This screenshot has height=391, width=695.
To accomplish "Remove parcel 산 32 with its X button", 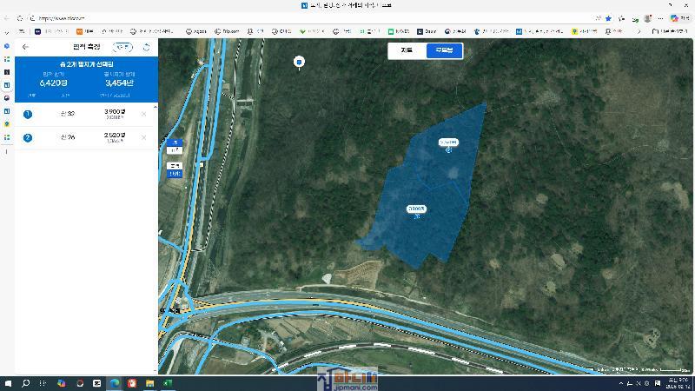I will (x=144, y=114).
